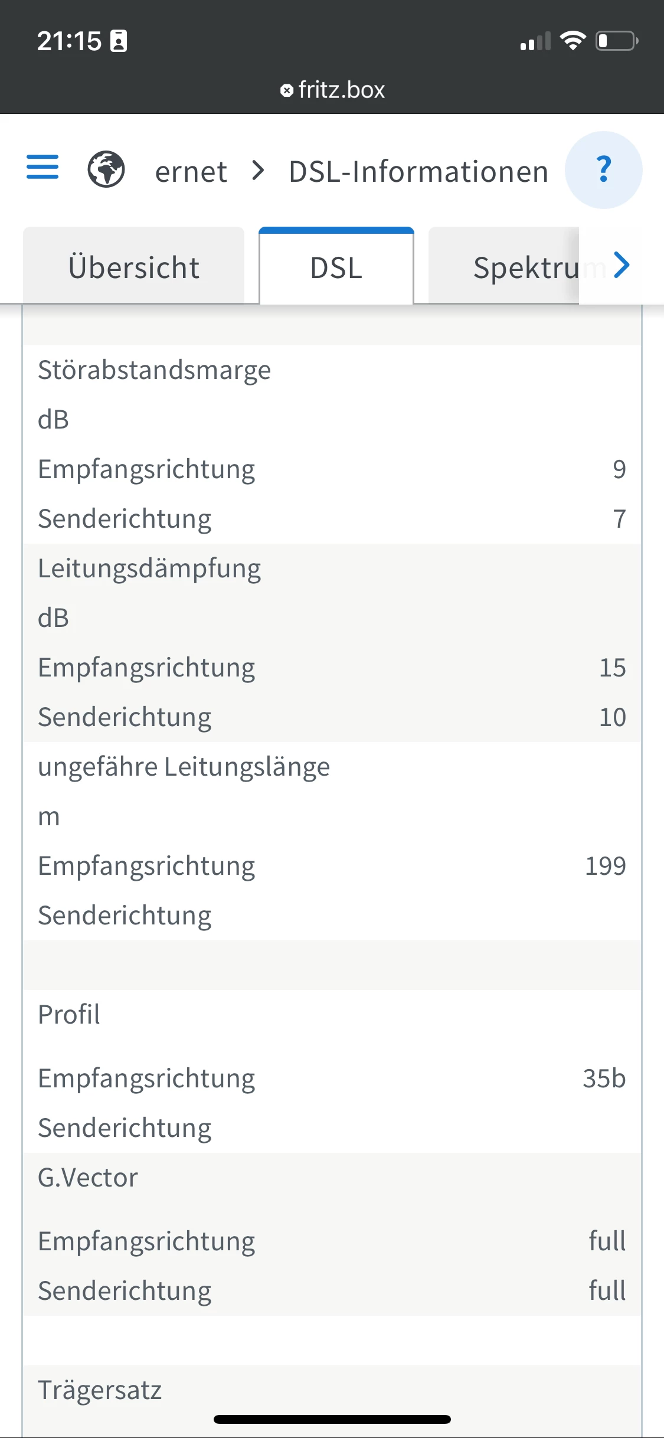Open the hamburger navigation menu
Viewport: 664px width, 1438px height.
[42, 167]
